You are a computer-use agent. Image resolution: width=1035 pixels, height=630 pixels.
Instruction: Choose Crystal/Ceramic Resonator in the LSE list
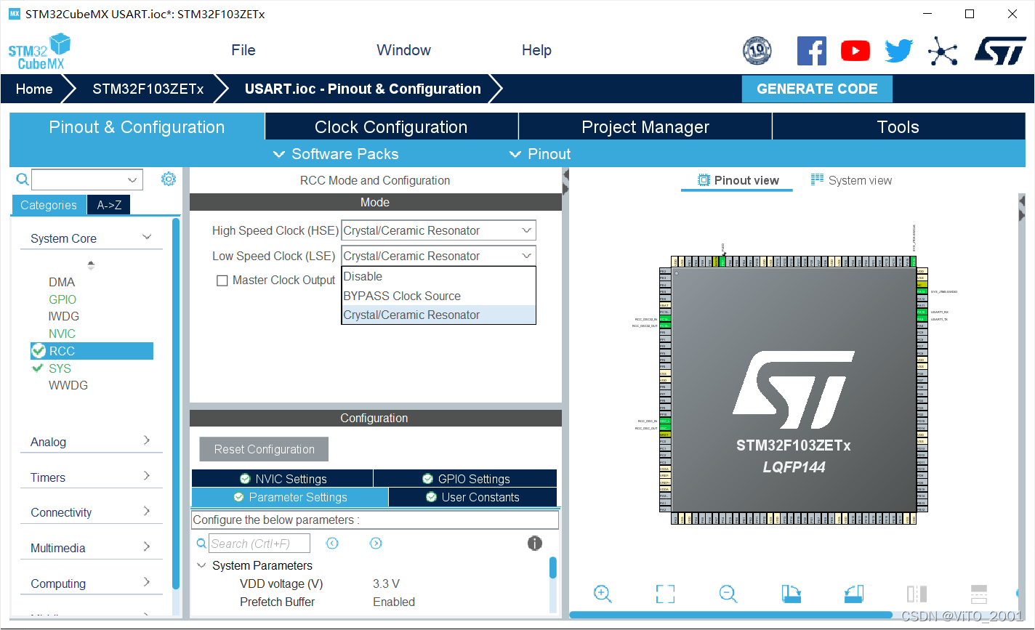(x=438, y=315)
